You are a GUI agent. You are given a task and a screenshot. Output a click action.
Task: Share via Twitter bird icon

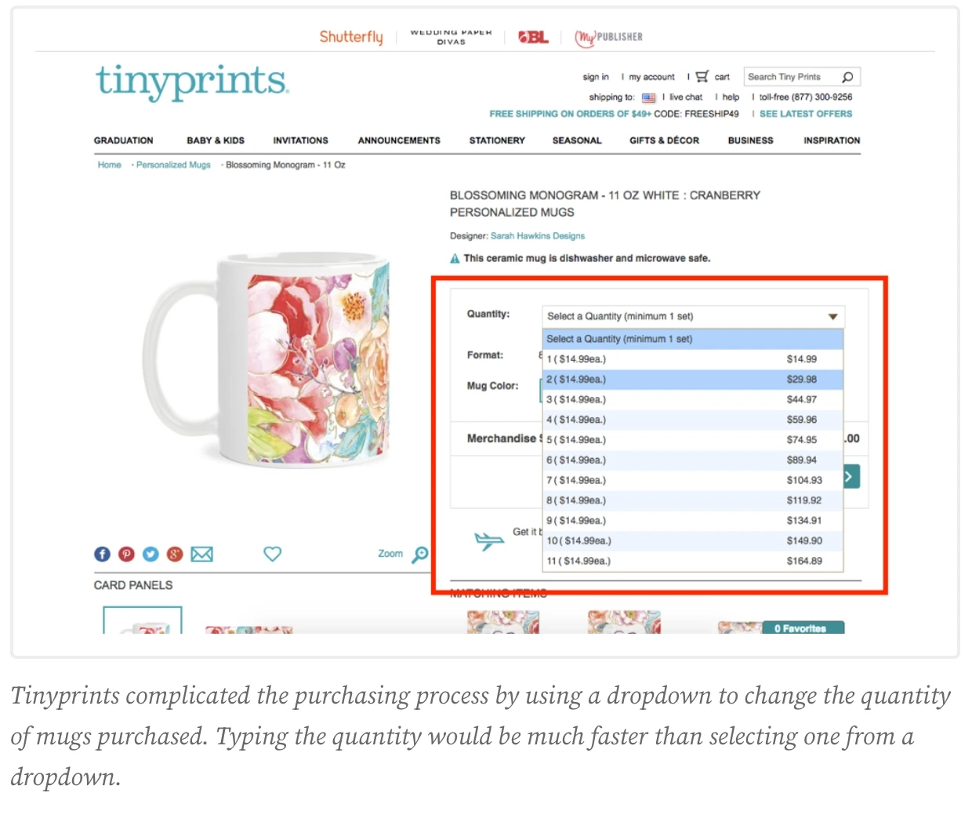point(151,555)
